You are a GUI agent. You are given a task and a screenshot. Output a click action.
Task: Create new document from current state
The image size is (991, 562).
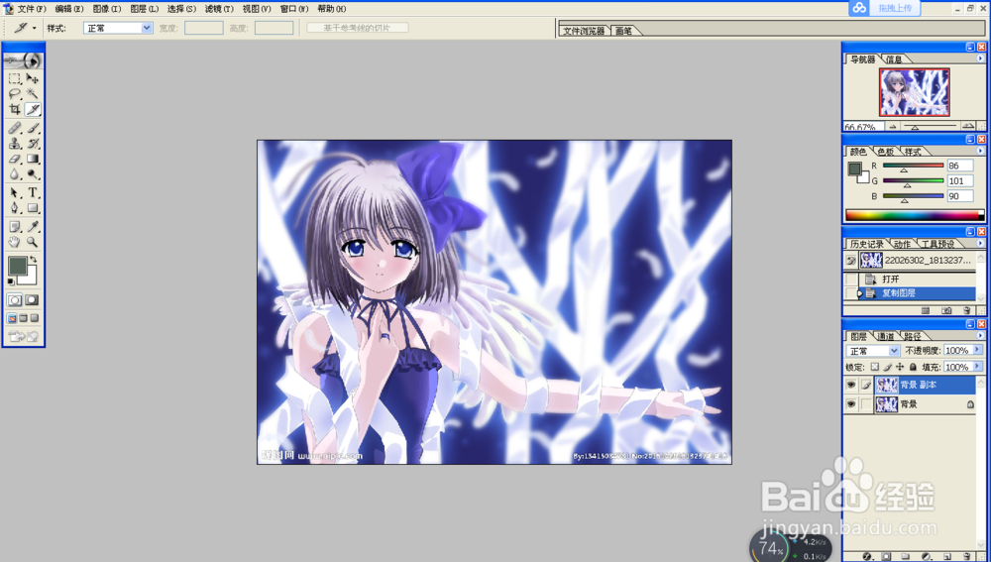point(926,310)
